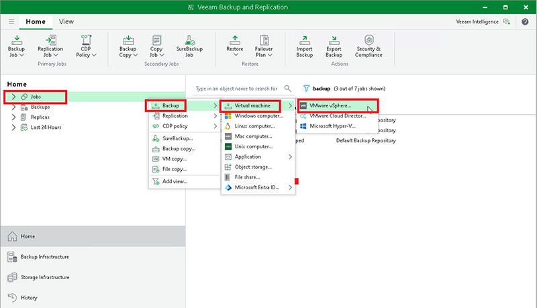This screenshot has height=308, width=537.
Task: Expand the Last 24 Hours node
Action: click(x=13, y=127)
